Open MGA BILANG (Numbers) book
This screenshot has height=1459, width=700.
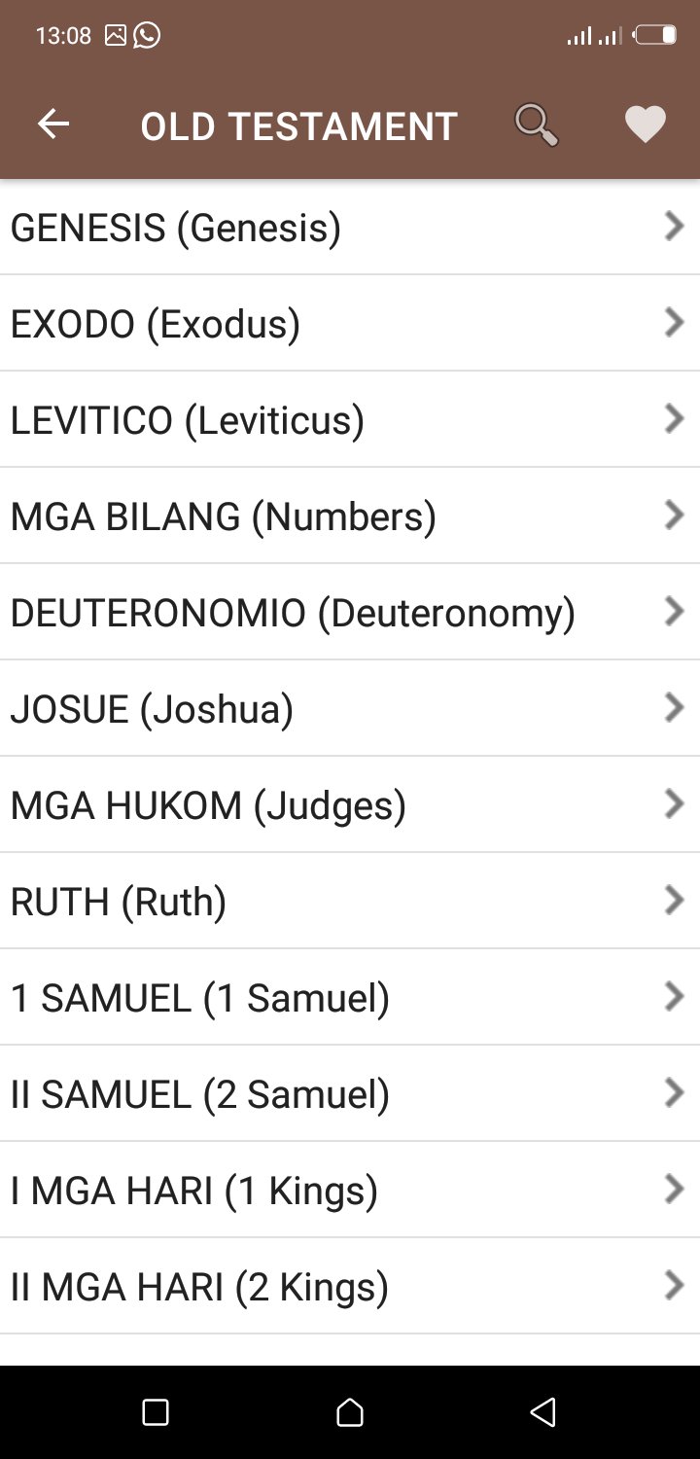pyautogui.click(x=224, y=516)
